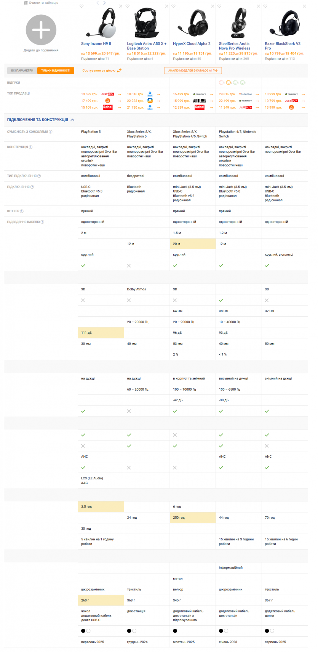The height and width of the screenshot is (652, 318).
Task: Open 'Аналіз моделей E-Katalog AI' button
Action: pos(193,70)
